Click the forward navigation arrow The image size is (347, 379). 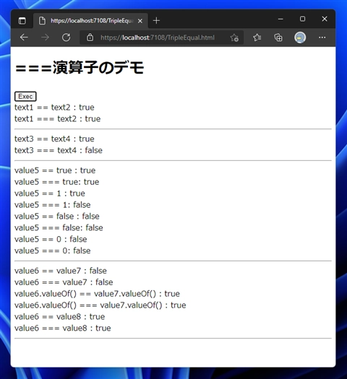45,38
